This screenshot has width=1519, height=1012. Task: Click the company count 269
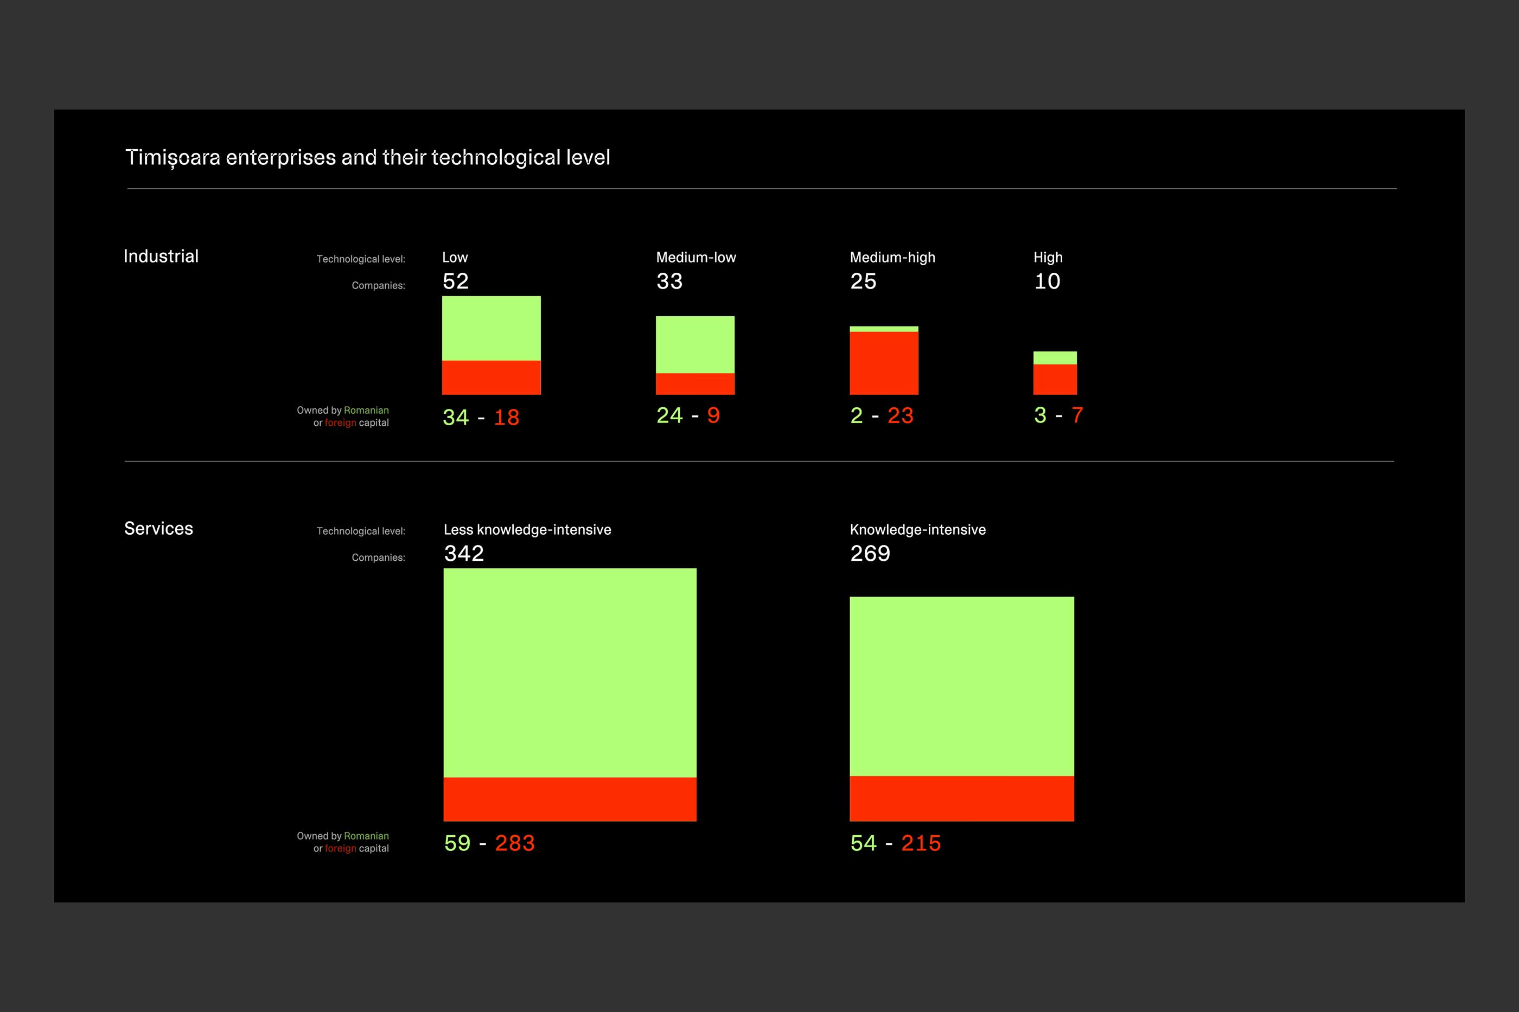click(870, 553)
